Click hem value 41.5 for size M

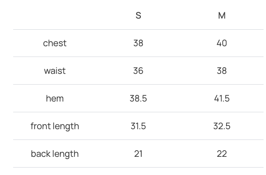click(x=222, y=99)
